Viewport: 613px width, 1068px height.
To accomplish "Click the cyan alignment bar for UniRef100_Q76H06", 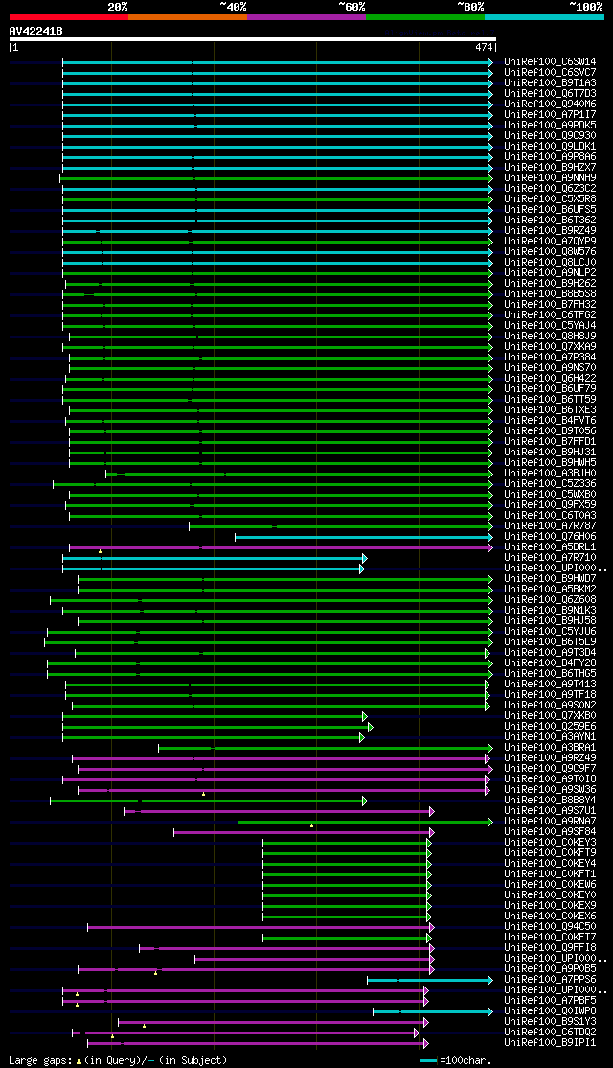I will pos(364,538).
